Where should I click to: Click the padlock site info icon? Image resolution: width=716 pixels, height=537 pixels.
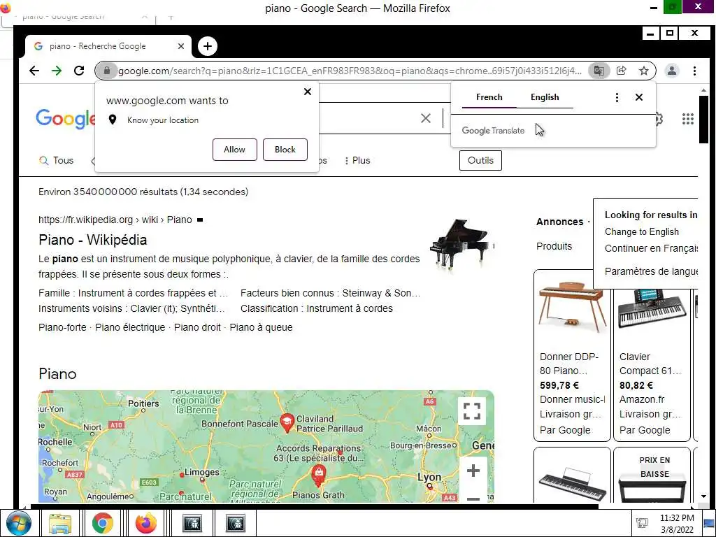(107, 71)
